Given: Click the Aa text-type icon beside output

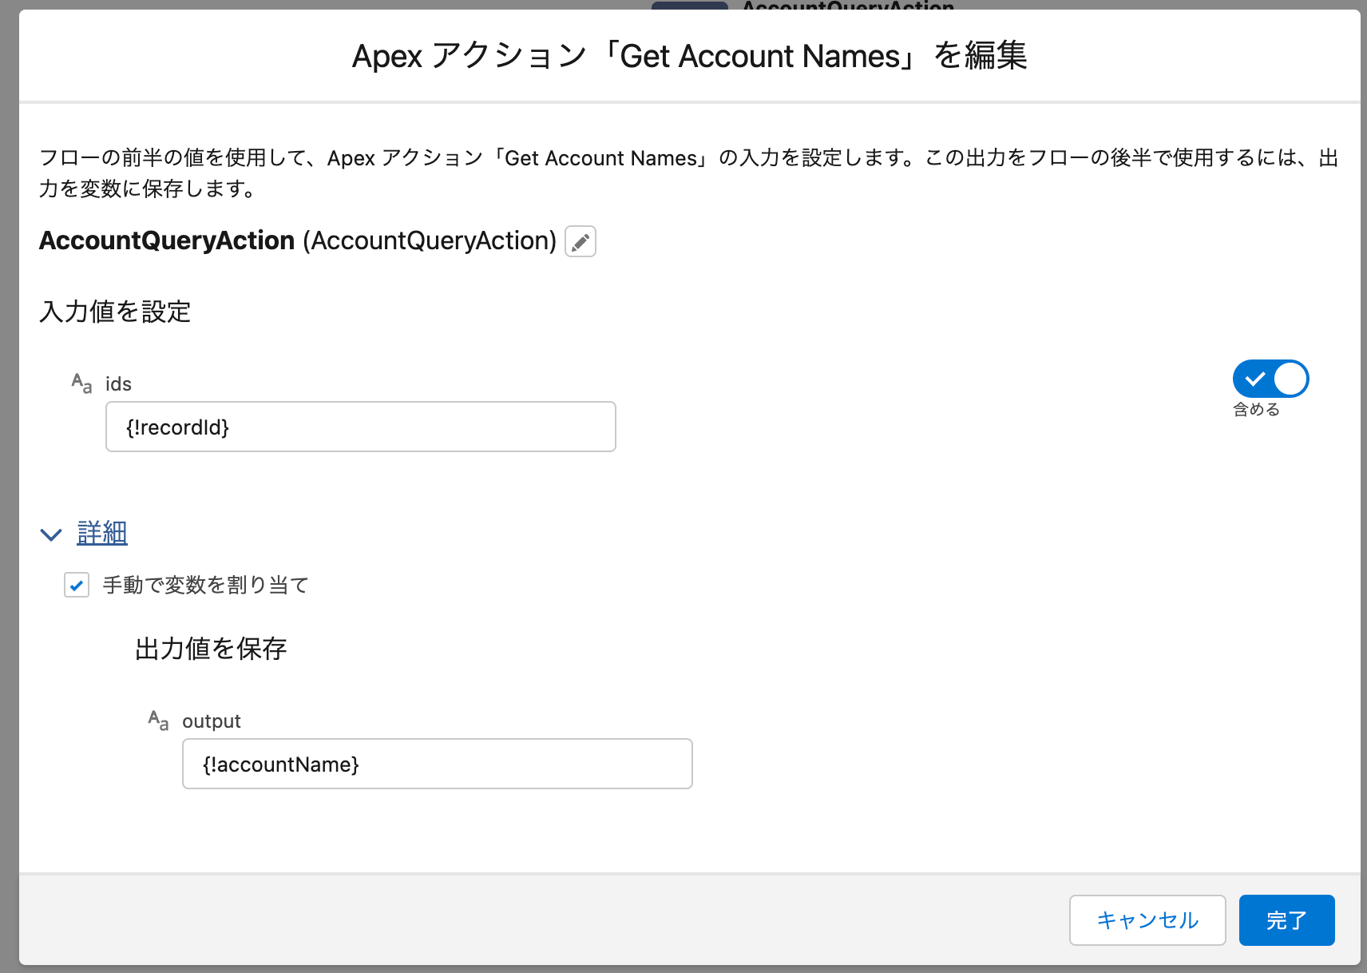Looking at the screenshot, I should point(158,721).
